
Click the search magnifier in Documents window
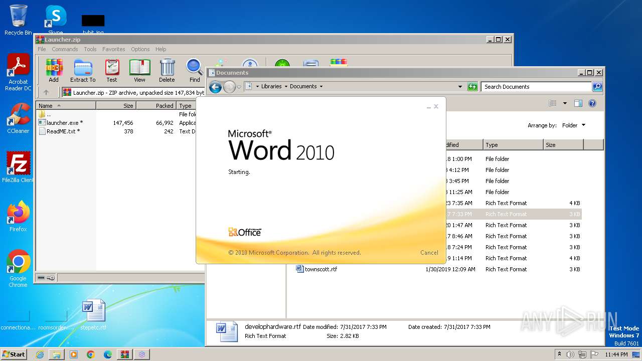point(597,87)
